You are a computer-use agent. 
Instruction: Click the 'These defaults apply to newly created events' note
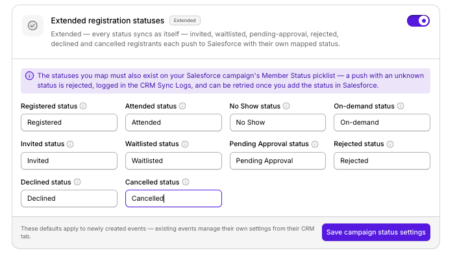coord(167,233)
